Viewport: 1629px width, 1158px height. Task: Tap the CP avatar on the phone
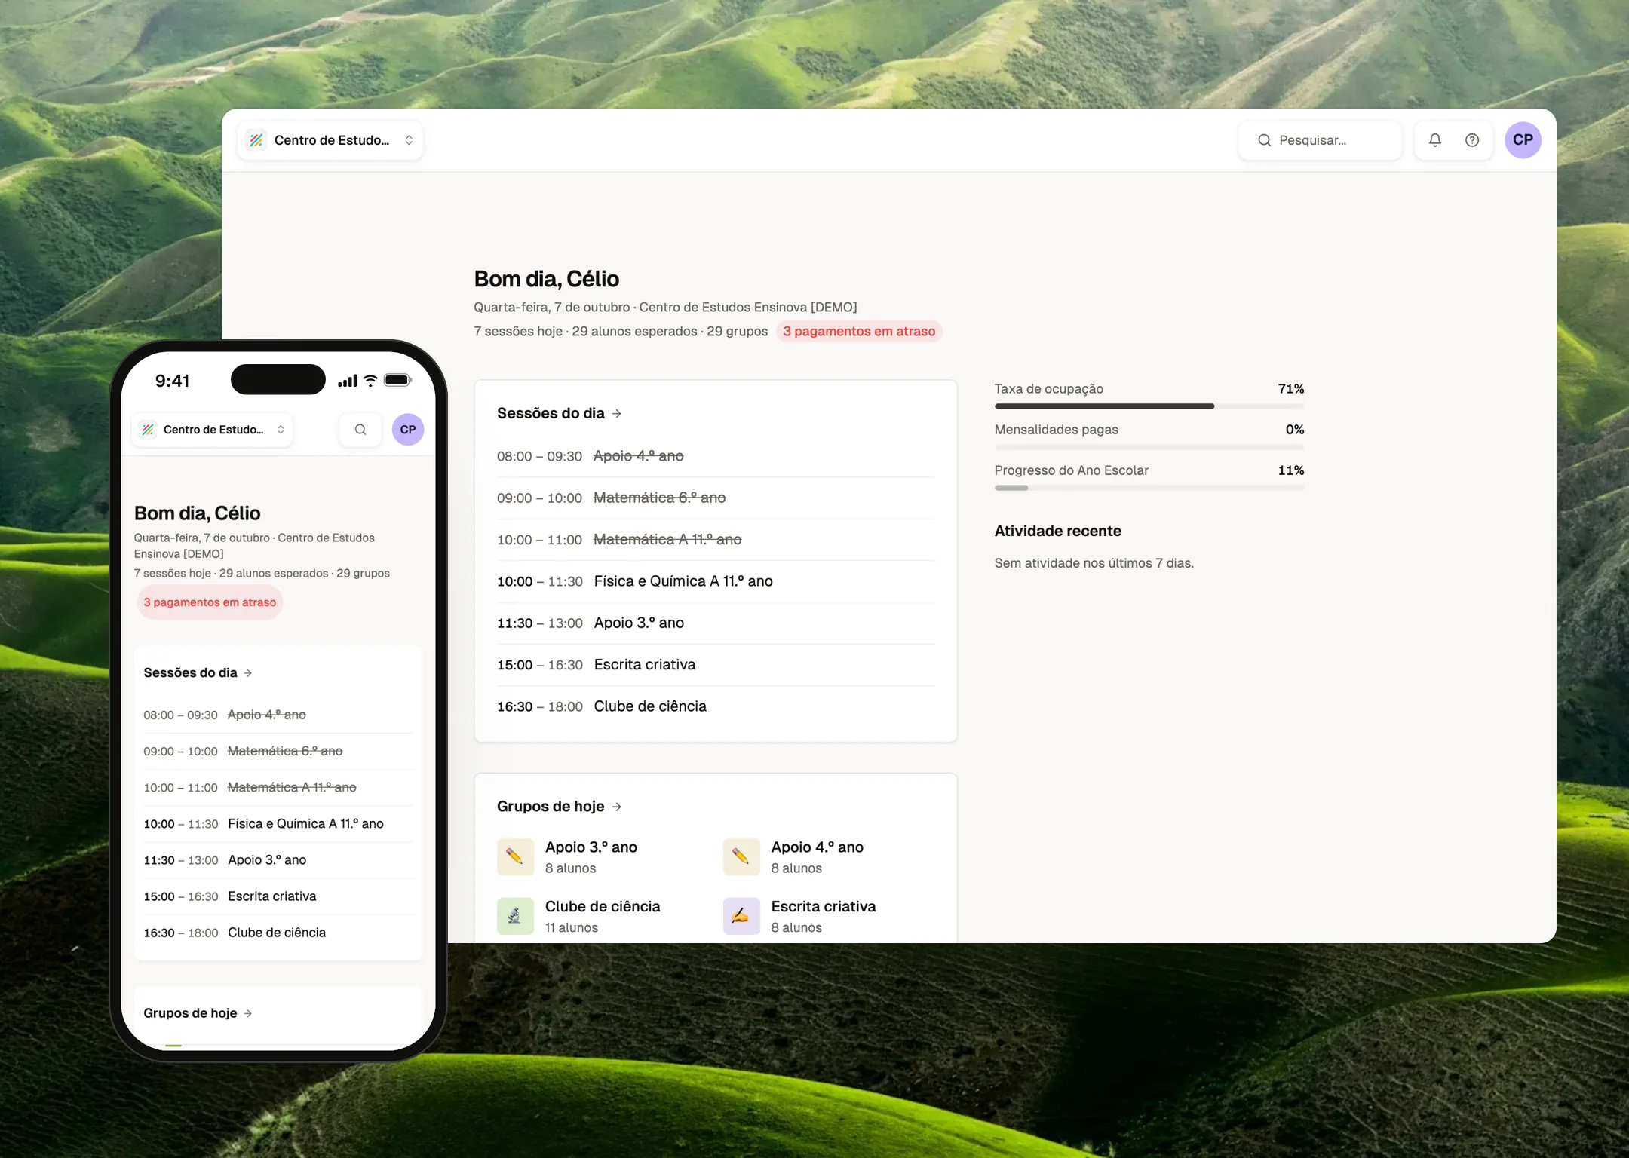click(408, 430)
